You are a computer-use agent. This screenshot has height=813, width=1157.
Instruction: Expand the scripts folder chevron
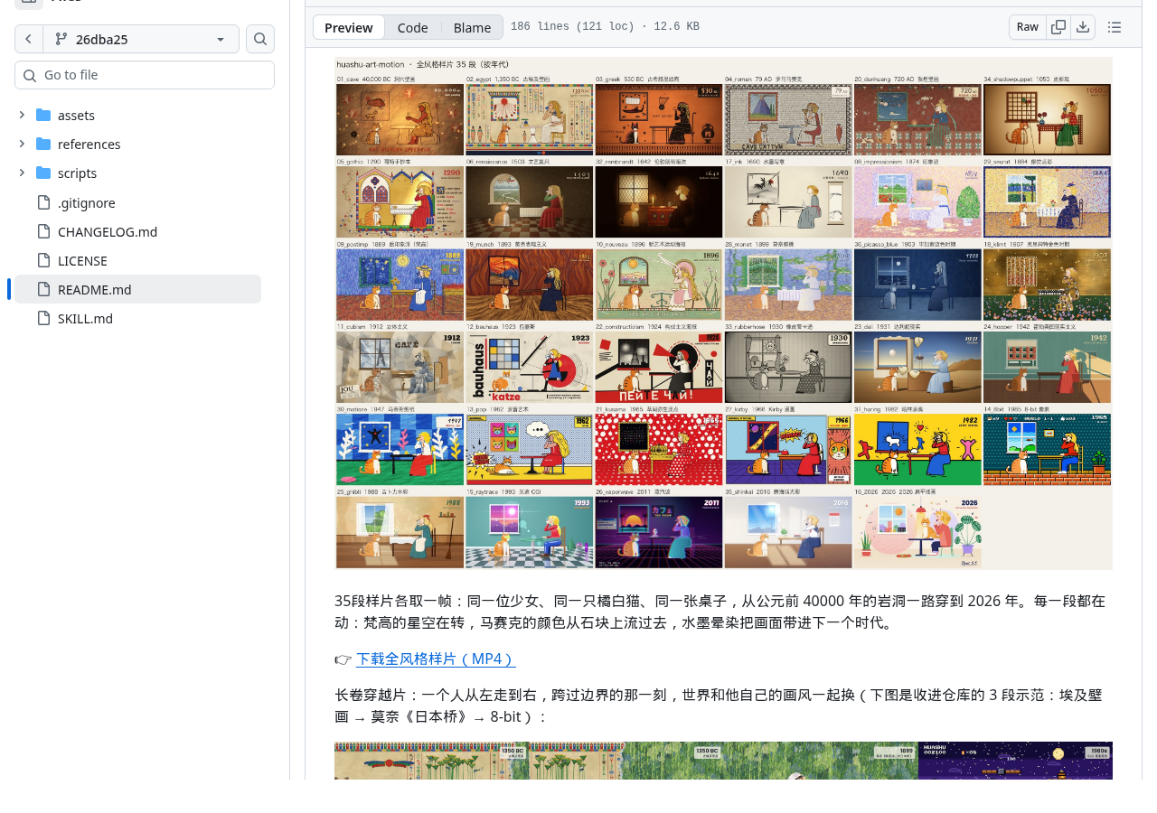(22, 173)
